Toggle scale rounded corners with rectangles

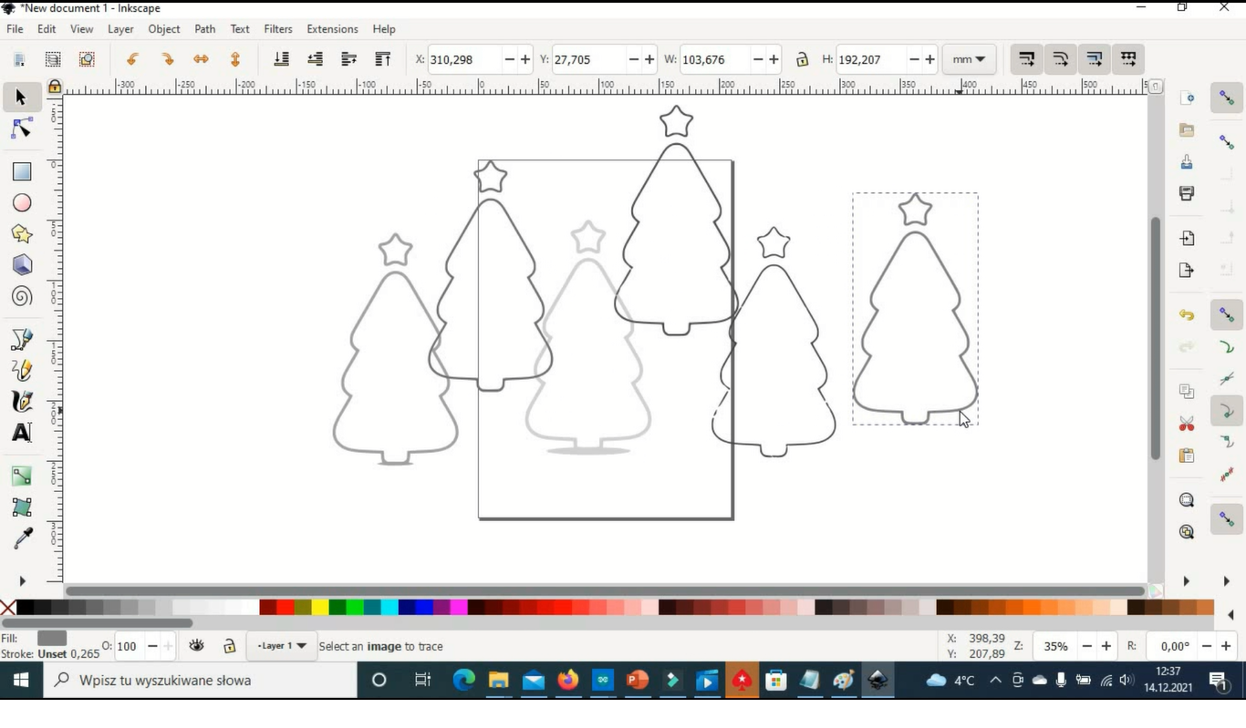[1060, 59]
